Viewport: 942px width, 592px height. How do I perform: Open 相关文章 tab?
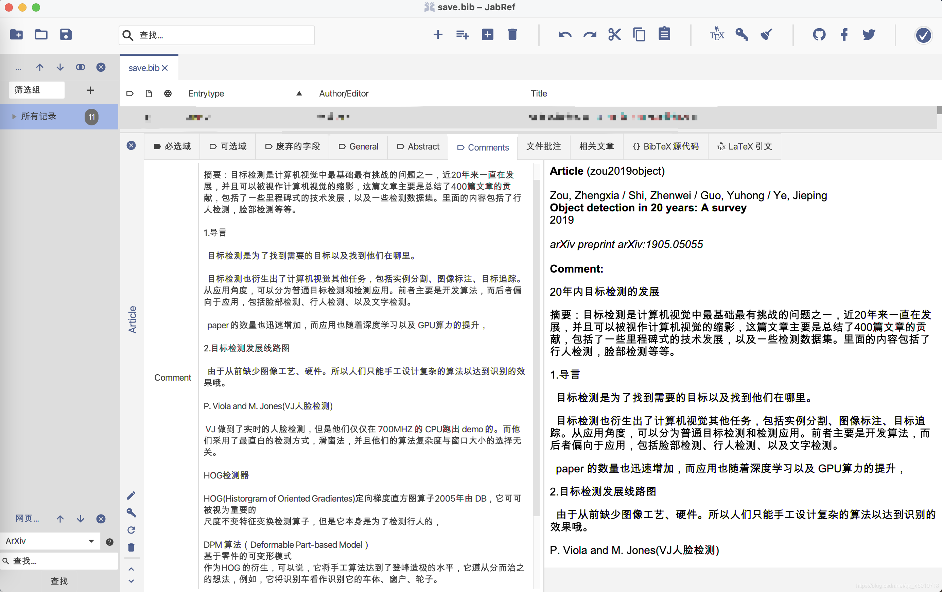click(x=596, y=147)
